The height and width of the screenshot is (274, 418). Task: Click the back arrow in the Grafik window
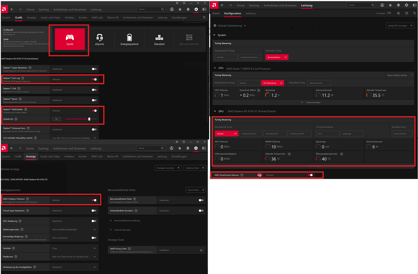coord(12,9)
